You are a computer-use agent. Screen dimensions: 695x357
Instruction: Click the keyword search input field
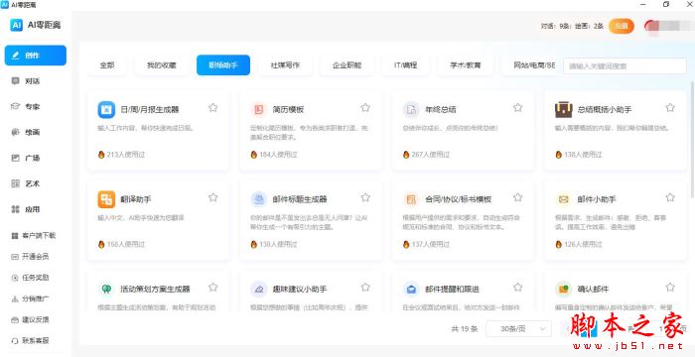tap(625, 66)
